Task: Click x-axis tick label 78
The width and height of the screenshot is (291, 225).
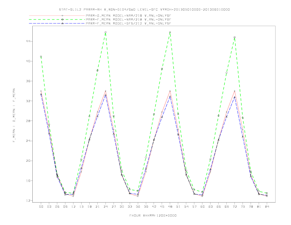Action: pyautogui.click(x=251, y=207)
